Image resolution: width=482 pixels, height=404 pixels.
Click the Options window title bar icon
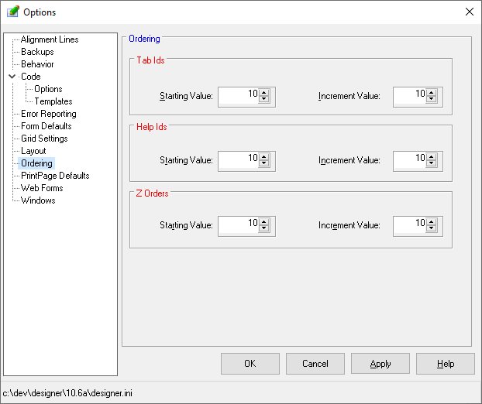(13, 12)
